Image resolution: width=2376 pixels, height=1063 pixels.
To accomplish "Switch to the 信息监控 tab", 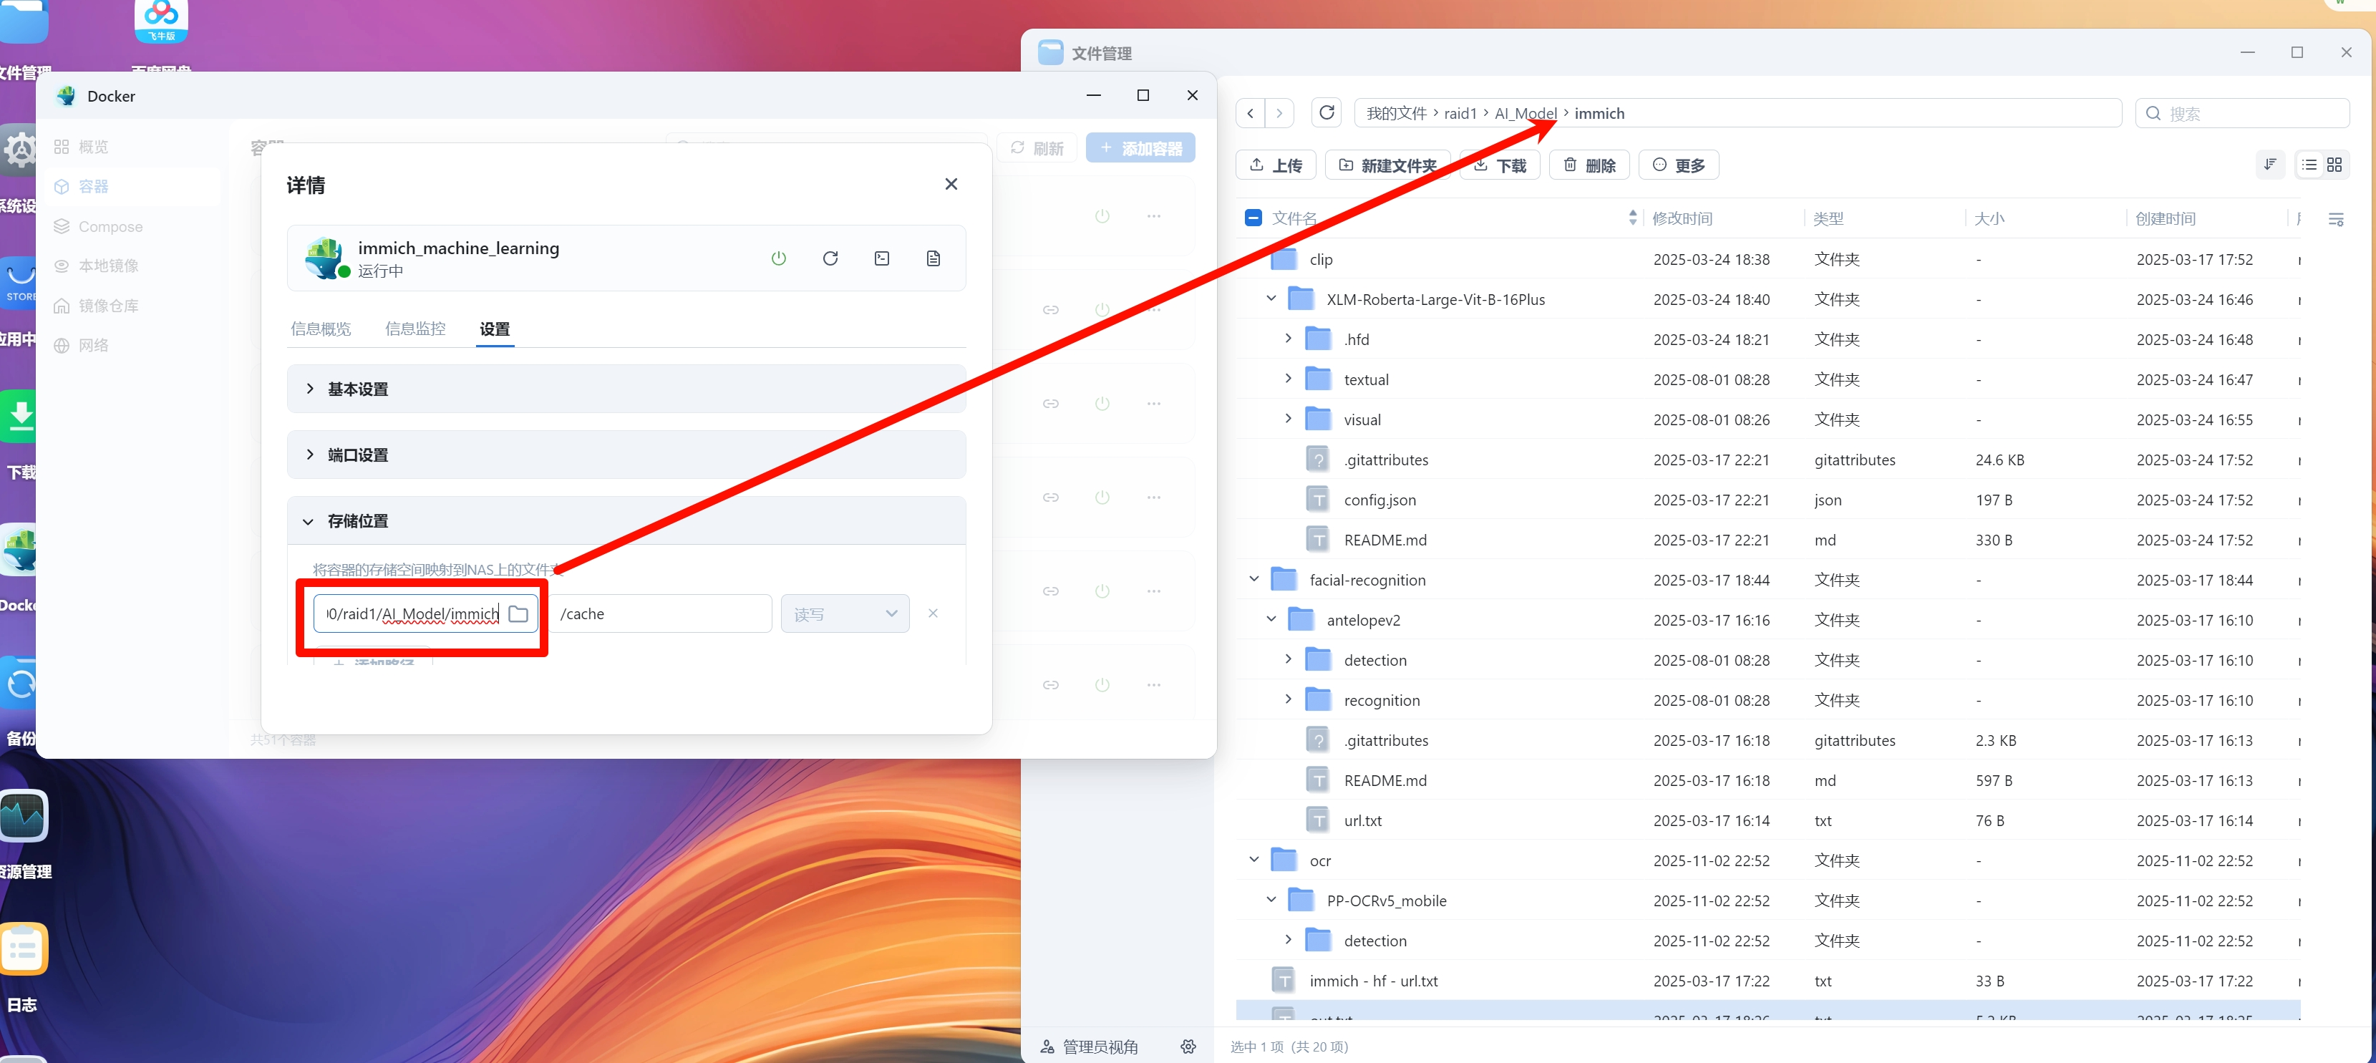I will coord(414,329).
